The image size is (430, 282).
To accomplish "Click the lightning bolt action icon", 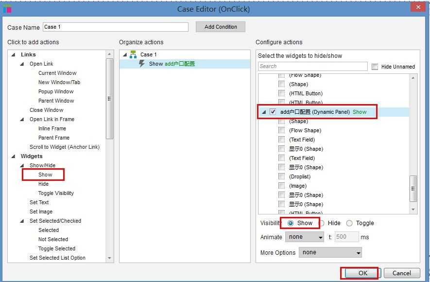I will point(141,64).
